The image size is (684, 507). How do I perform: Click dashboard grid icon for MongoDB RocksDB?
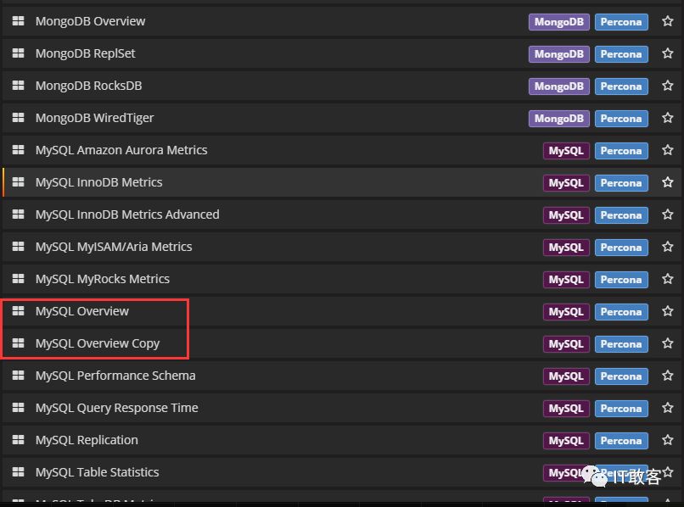(19, 86)
